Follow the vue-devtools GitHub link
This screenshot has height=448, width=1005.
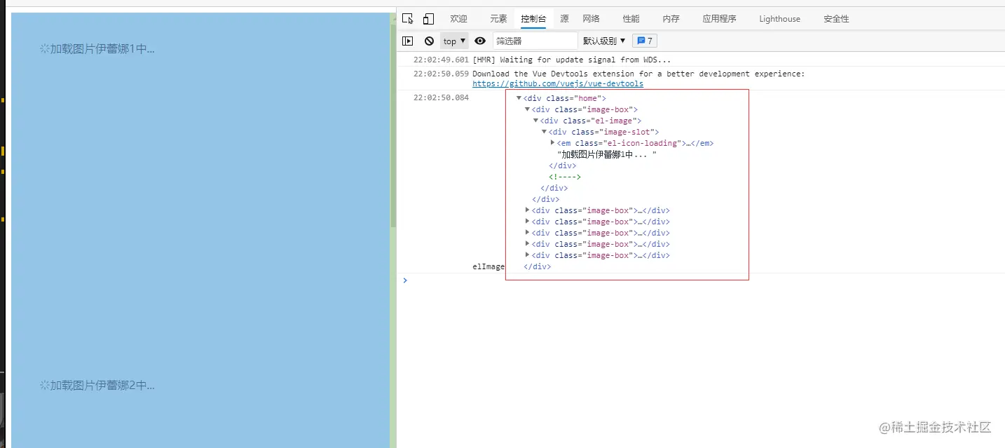coord(558,83)
